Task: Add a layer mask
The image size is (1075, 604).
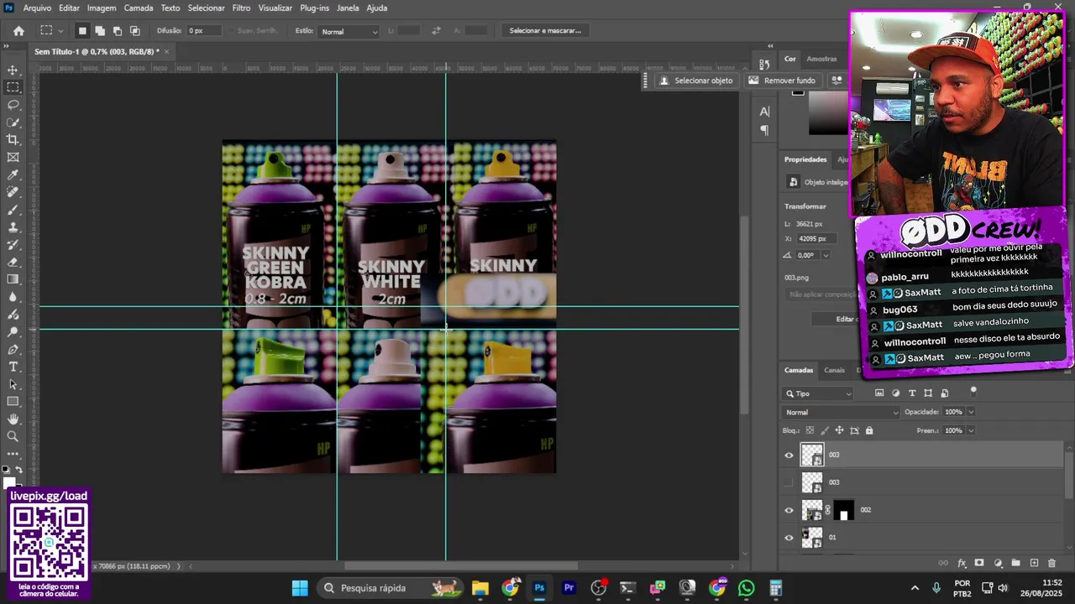Action: coord(979,563)
